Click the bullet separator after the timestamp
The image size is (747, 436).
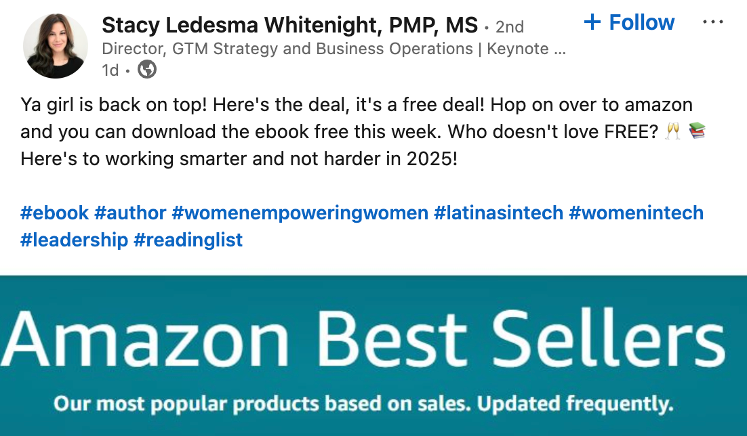click(128, 70)
